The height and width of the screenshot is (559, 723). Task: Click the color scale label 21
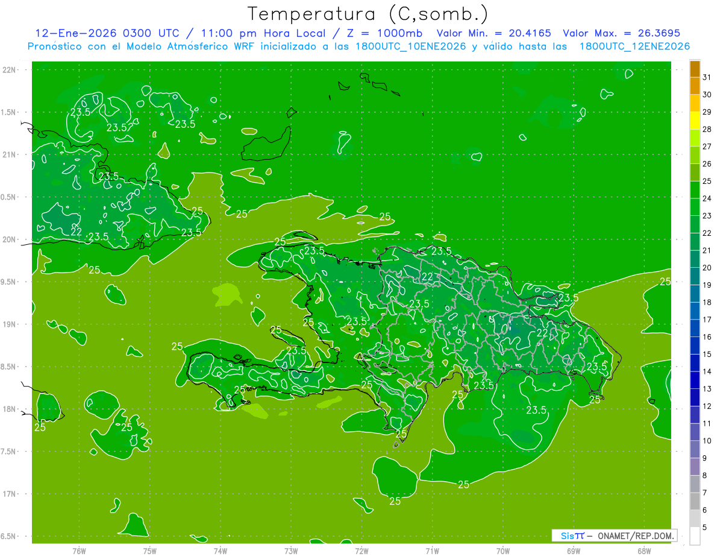click(707, 250)
